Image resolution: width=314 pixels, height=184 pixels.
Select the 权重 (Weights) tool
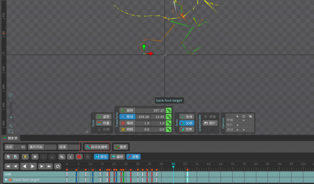(x=103, y=123)
